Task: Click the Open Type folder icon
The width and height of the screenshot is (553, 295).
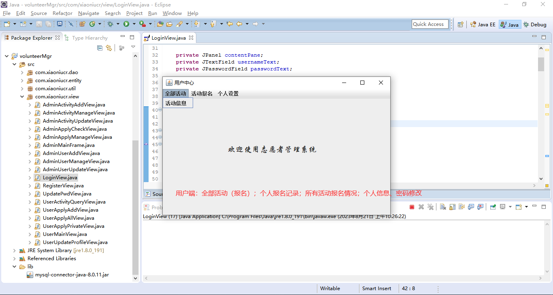Action: point(160,24)
